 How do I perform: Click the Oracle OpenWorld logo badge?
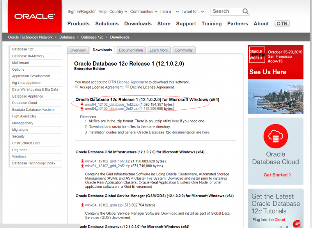(x=257, y=55)
